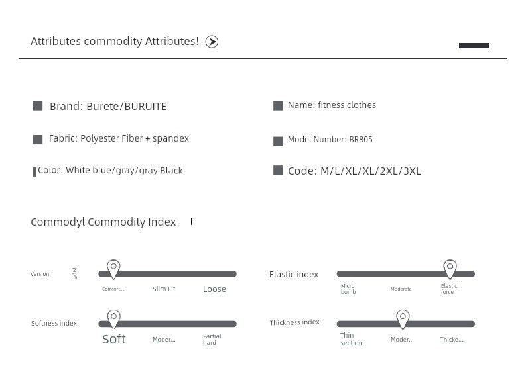This screenshot has width=524, height=366.
Task: Click 'Model Number: BR805' text
Action: [x=330, y=140]
